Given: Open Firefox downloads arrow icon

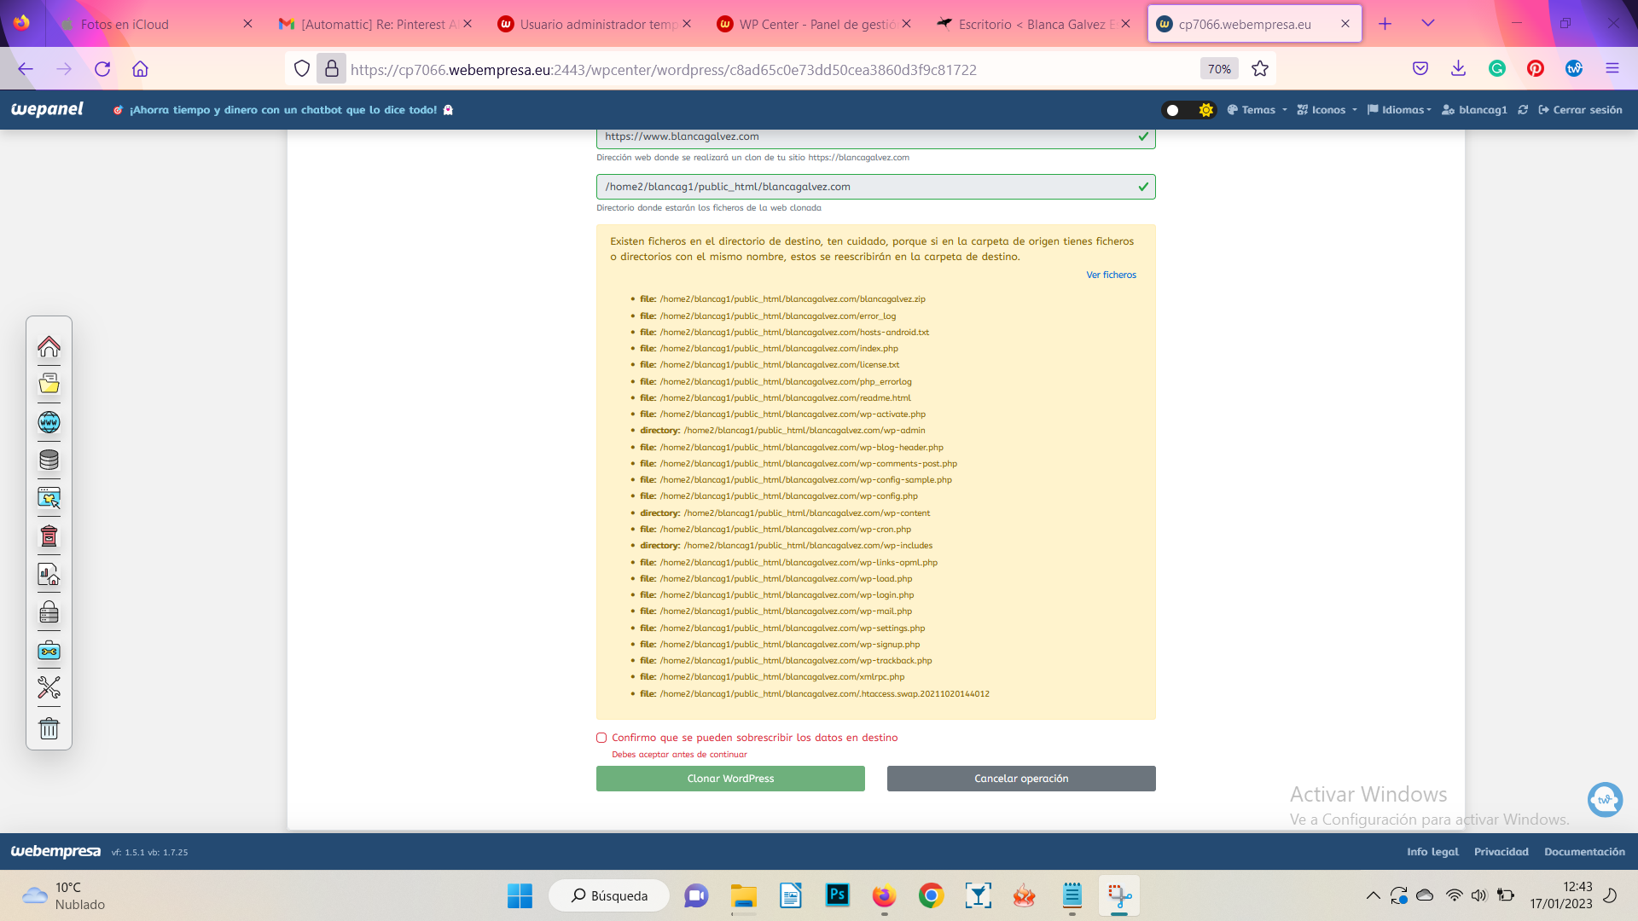Looking at the screenshot, I should tap(1459, 69).
